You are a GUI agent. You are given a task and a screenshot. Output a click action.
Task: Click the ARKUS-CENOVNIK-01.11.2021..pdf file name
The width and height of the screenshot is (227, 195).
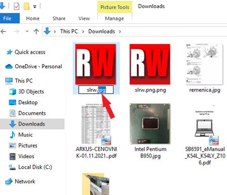tap(96, 153)
